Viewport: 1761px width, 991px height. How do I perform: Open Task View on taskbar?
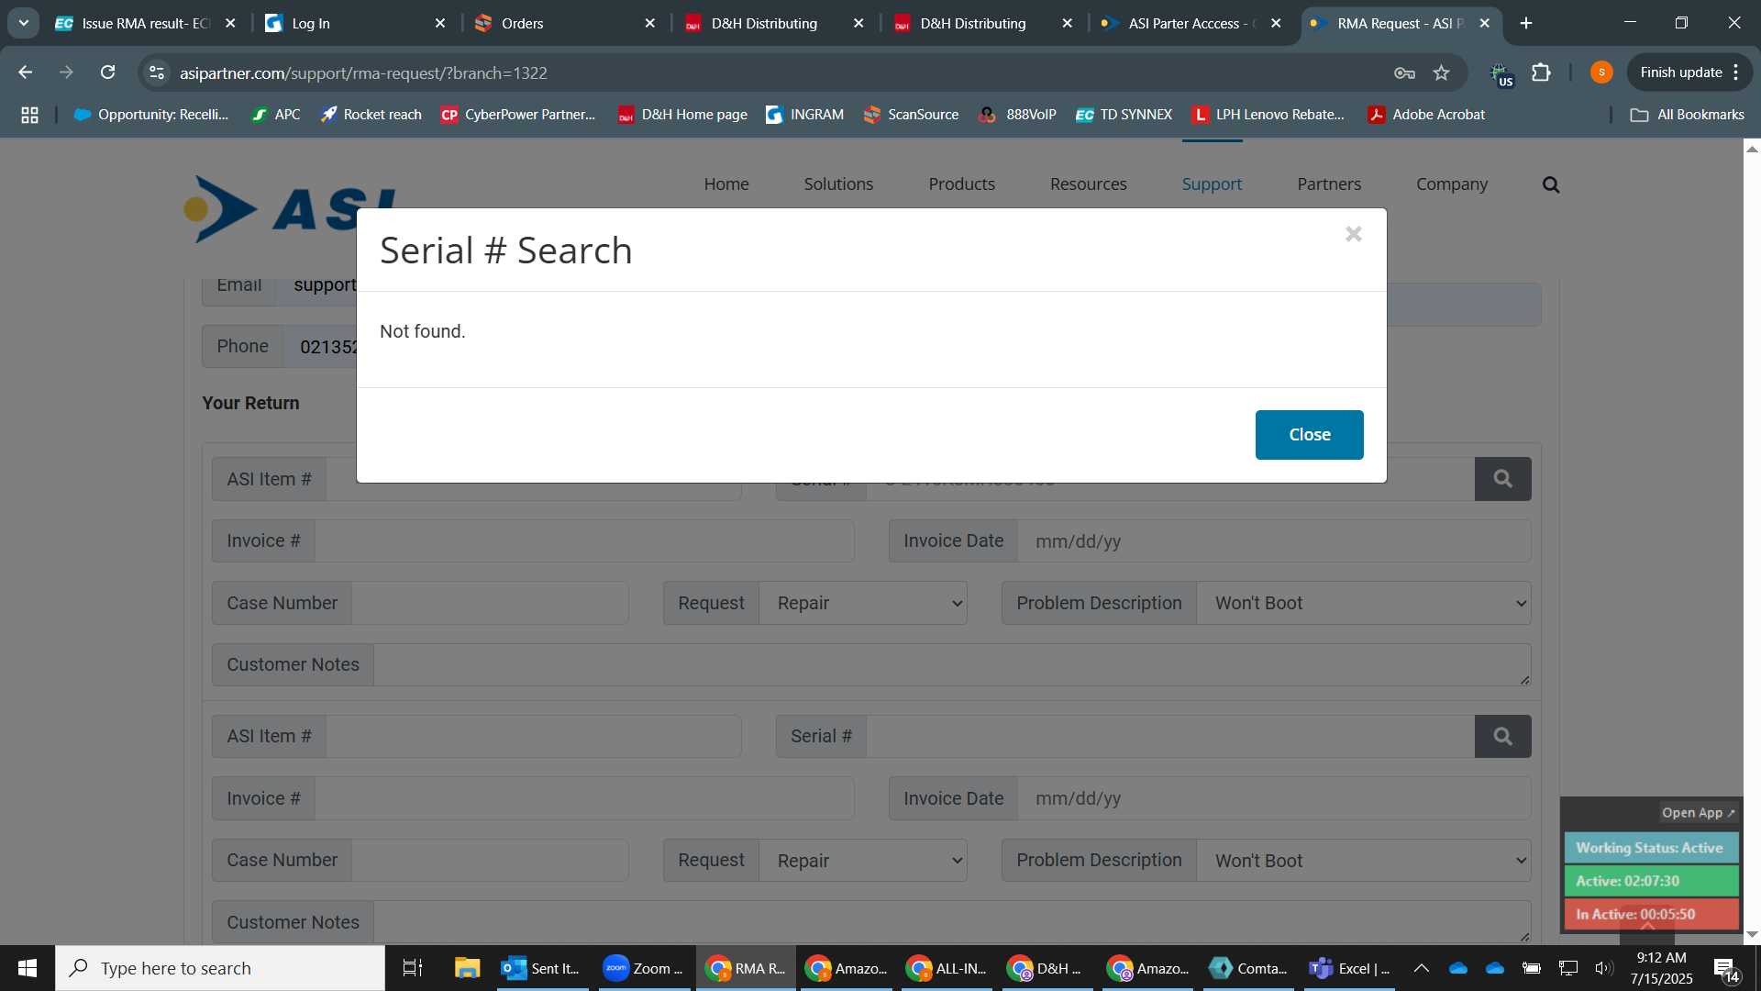tap(413, 968)
